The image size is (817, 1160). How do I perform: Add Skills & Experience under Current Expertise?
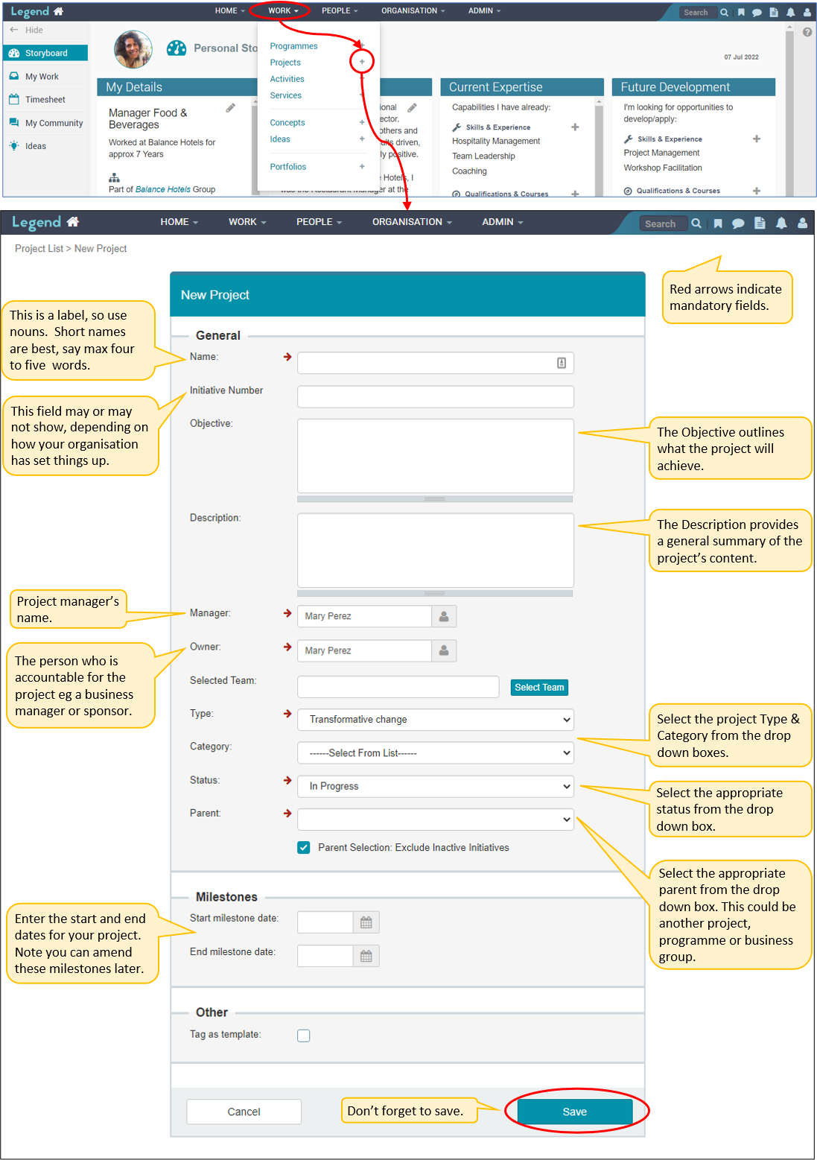(x=575, y=127)
